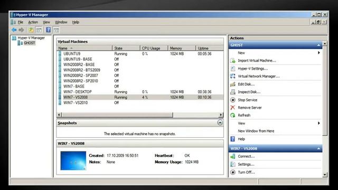
Task: Expand the View submenu in Actions
Action: tap(318, 123)
